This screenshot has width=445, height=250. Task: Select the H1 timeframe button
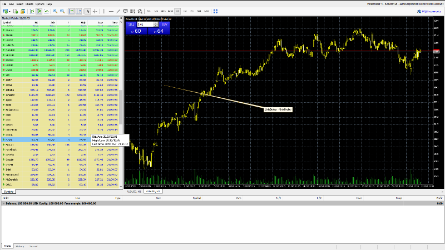click(x=177, y=11)
